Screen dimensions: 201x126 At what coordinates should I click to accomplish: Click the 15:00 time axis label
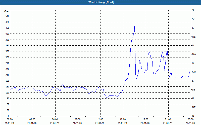[123, 119]
